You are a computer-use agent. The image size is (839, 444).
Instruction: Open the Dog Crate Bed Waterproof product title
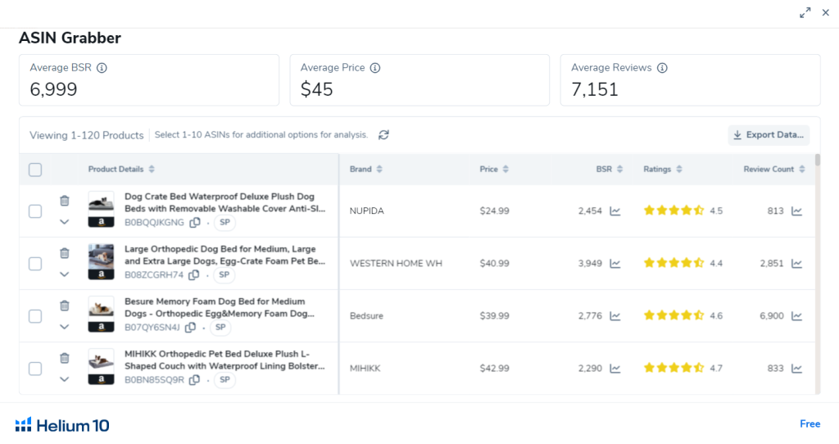coord(224,202)
